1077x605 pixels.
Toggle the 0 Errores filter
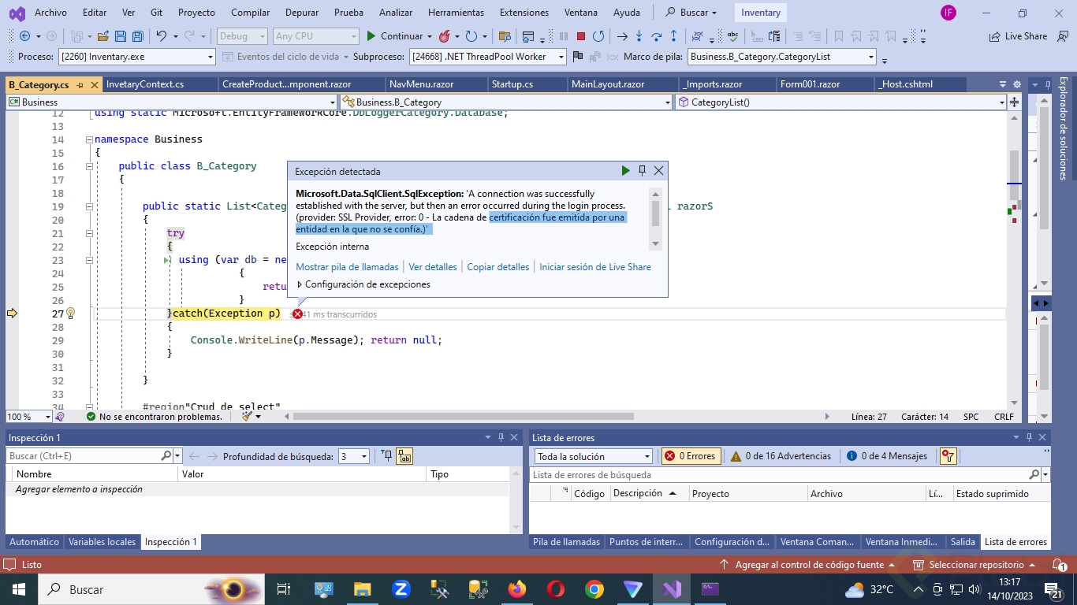click(x=690, y=456)
